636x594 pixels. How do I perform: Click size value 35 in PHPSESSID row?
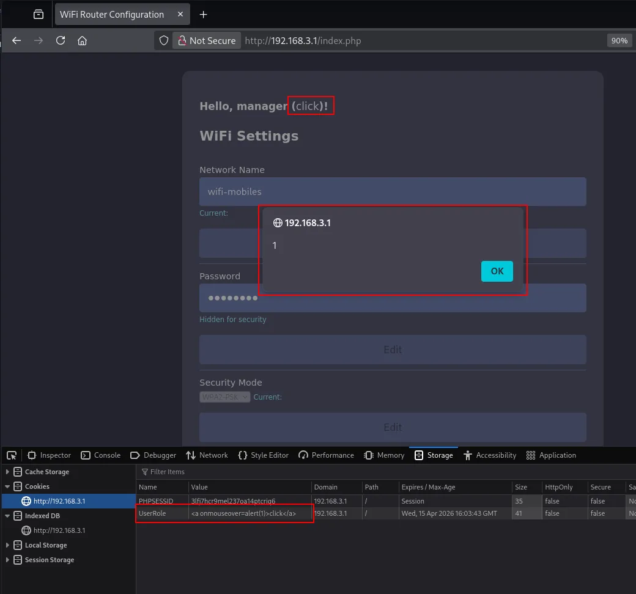tap(527, 501)
